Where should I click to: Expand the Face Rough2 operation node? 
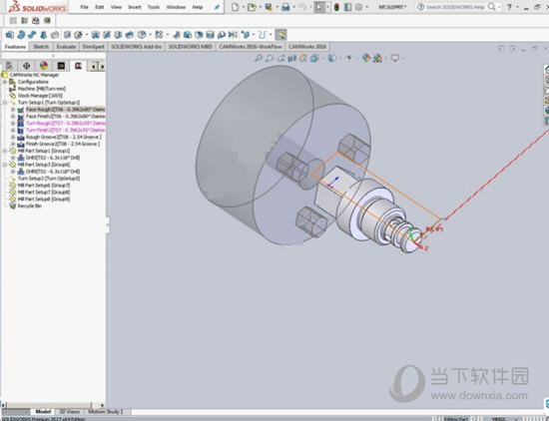coord(13,110)
